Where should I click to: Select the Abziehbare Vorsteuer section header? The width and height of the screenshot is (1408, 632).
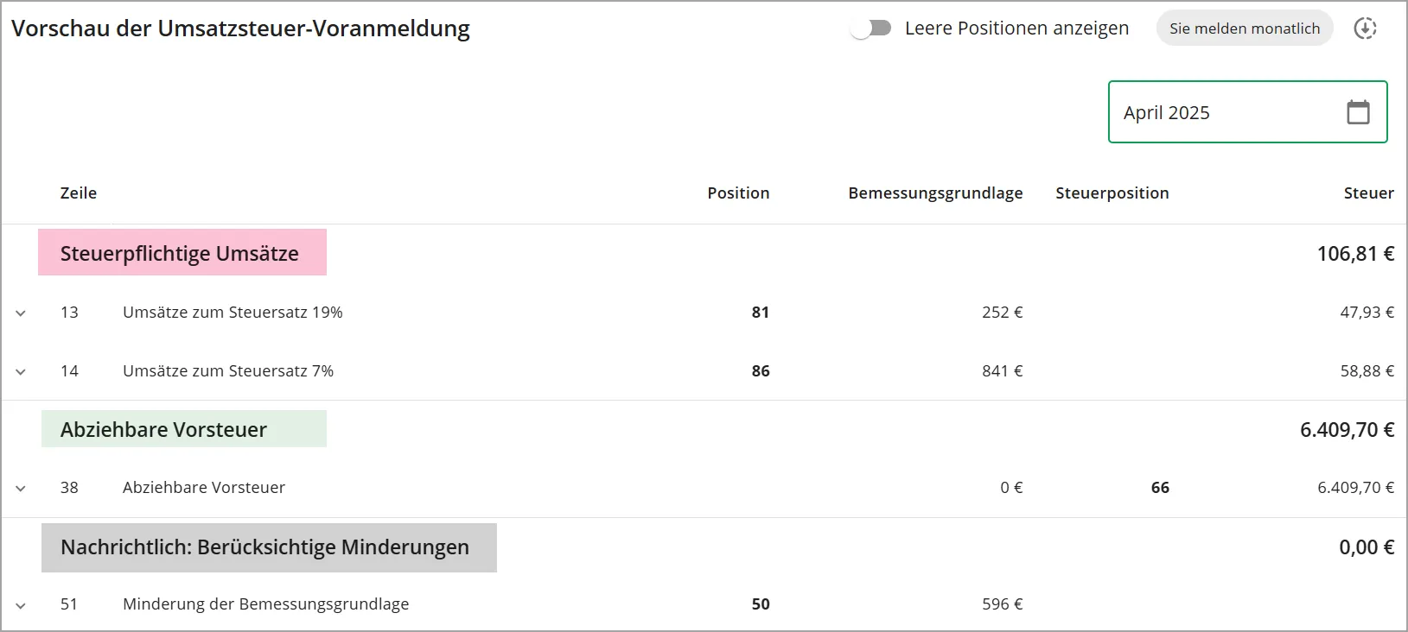point(162,429)
